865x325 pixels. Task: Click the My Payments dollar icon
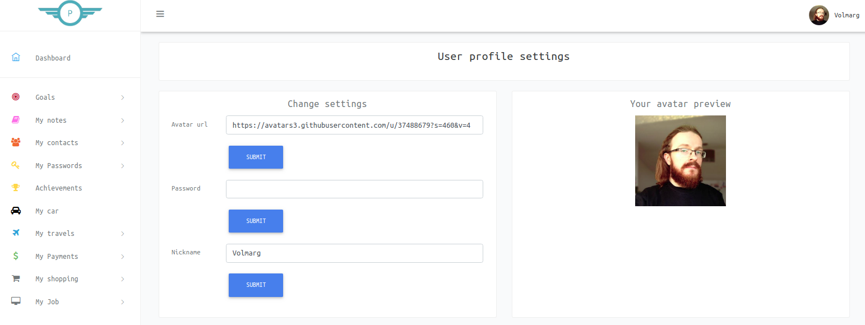click(16, 256)
